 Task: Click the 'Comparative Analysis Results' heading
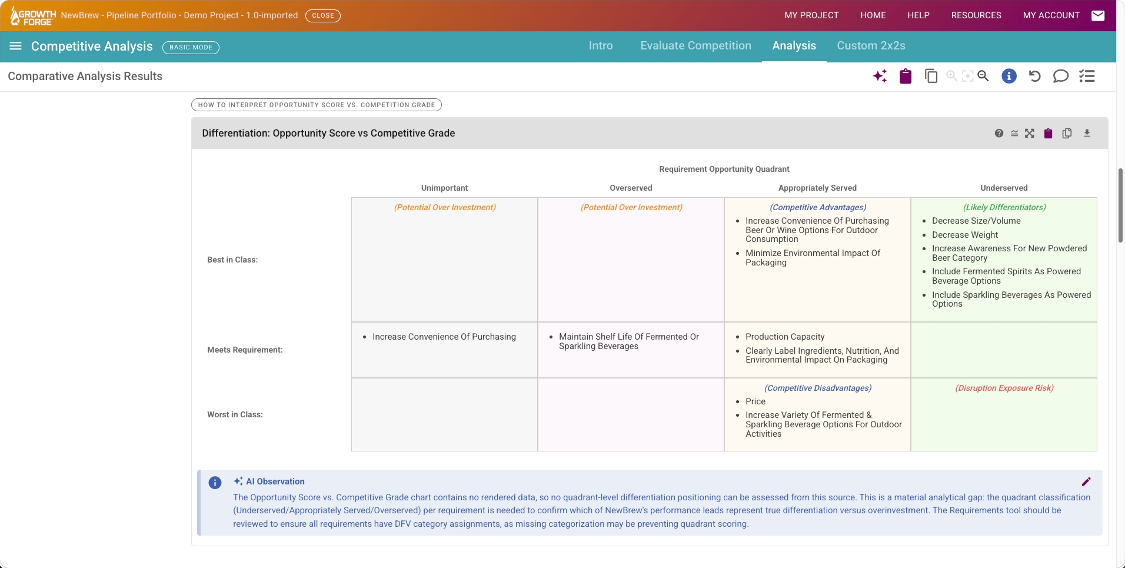(x=85, y=76)
